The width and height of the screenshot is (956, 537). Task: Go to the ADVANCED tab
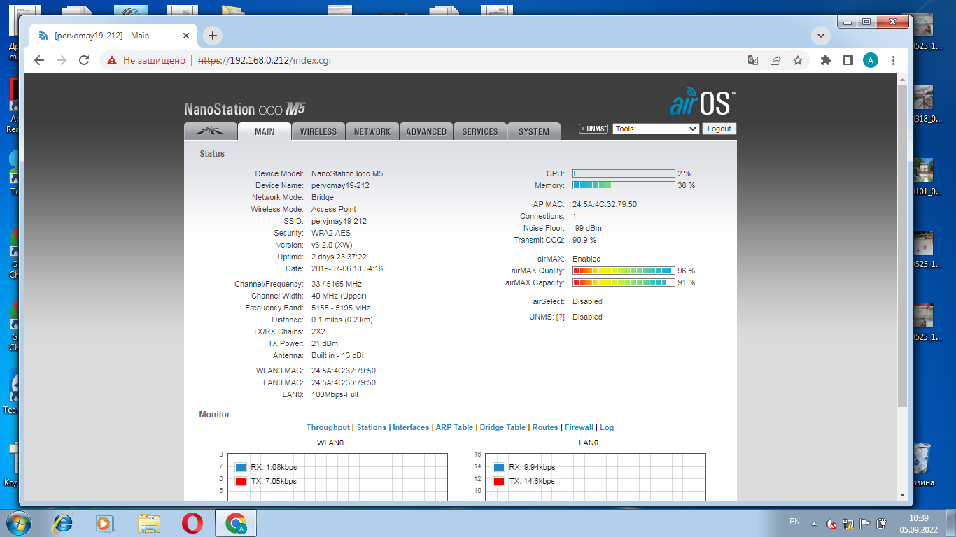426,131
